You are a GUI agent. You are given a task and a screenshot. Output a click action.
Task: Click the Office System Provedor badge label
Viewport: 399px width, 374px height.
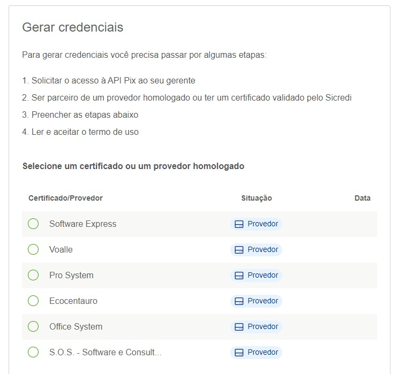[x=263, y=326]
